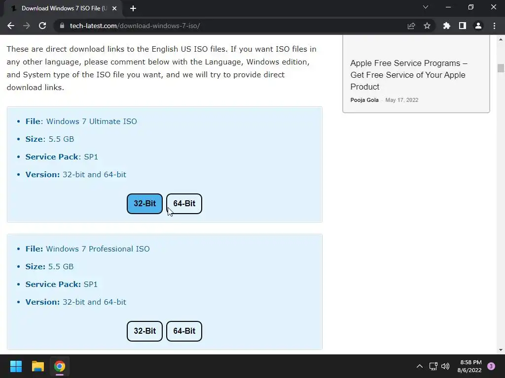
Task: Show hidden system tray icons
Action: click(419, 366)
